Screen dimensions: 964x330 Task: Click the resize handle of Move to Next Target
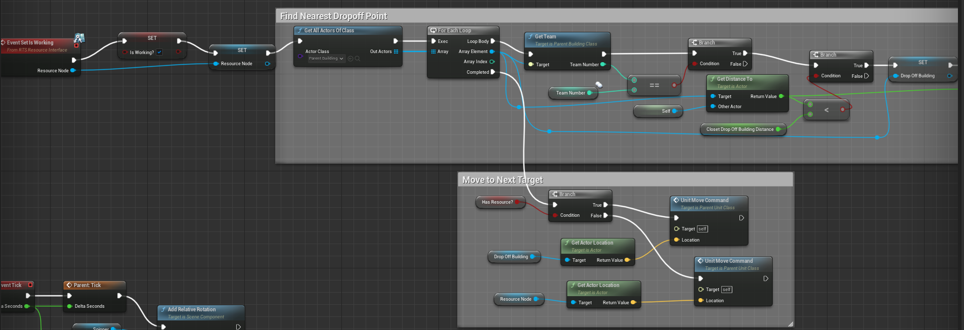pos(790,324)
